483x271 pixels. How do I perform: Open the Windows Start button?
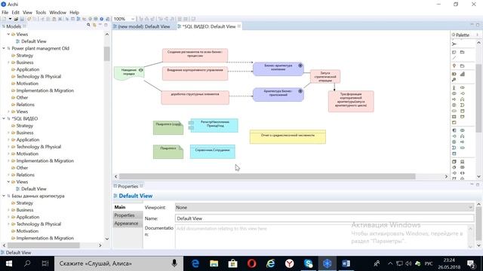click(8, 263)
